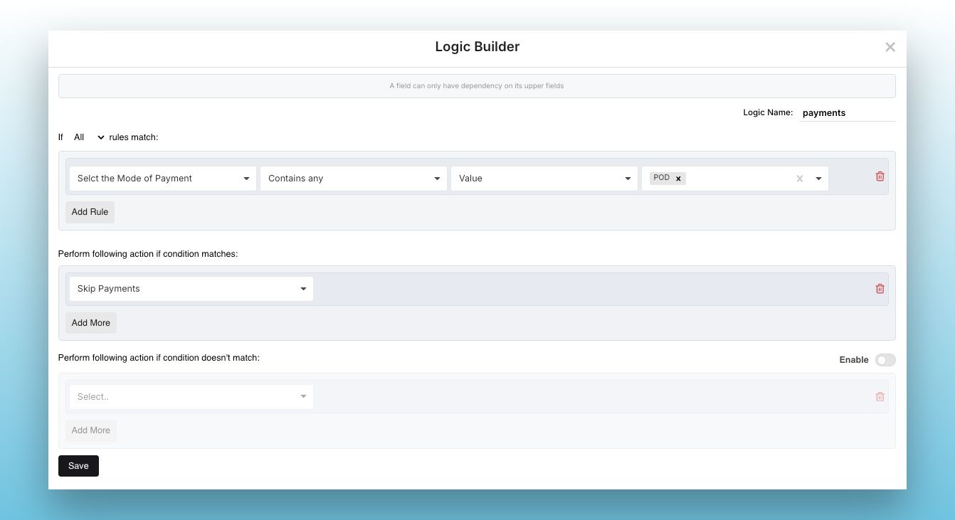The width and height of the screenshot is (955, 520).
Task: Save the logic
Action: (78, 466)
